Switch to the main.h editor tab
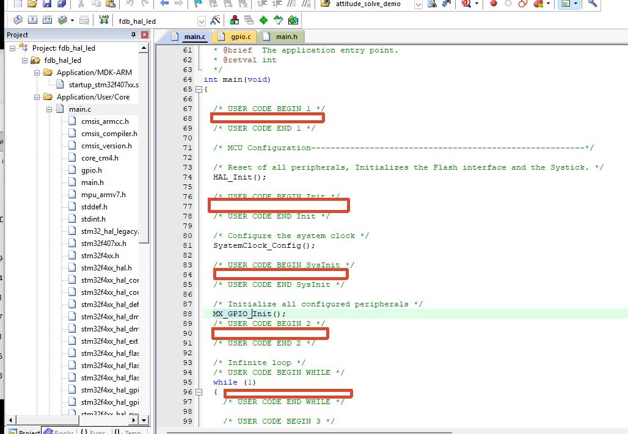628x434 pixels. (281, 37)
